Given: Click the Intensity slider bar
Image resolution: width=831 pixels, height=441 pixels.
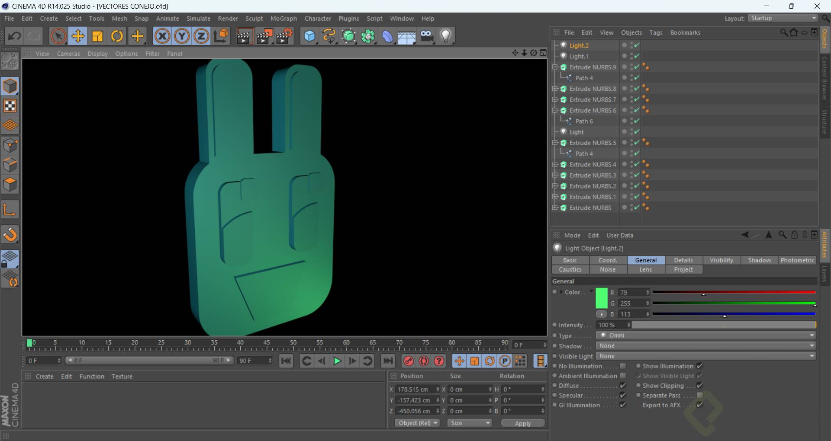Looking at the screenshot, I should [x=724, y=325].
